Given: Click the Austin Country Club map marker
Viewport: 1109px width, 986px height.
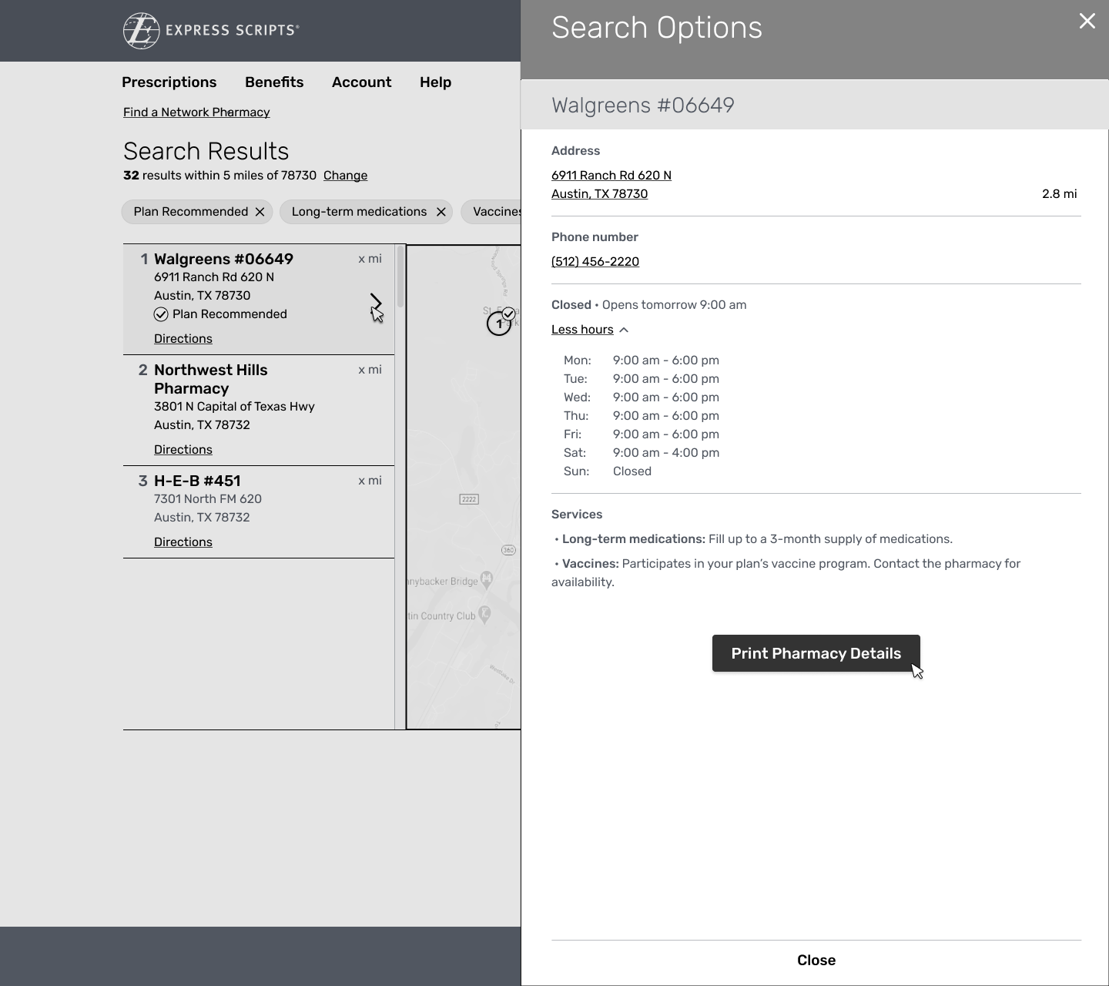Looking at the screenshot, I should (x=484, y=613).
